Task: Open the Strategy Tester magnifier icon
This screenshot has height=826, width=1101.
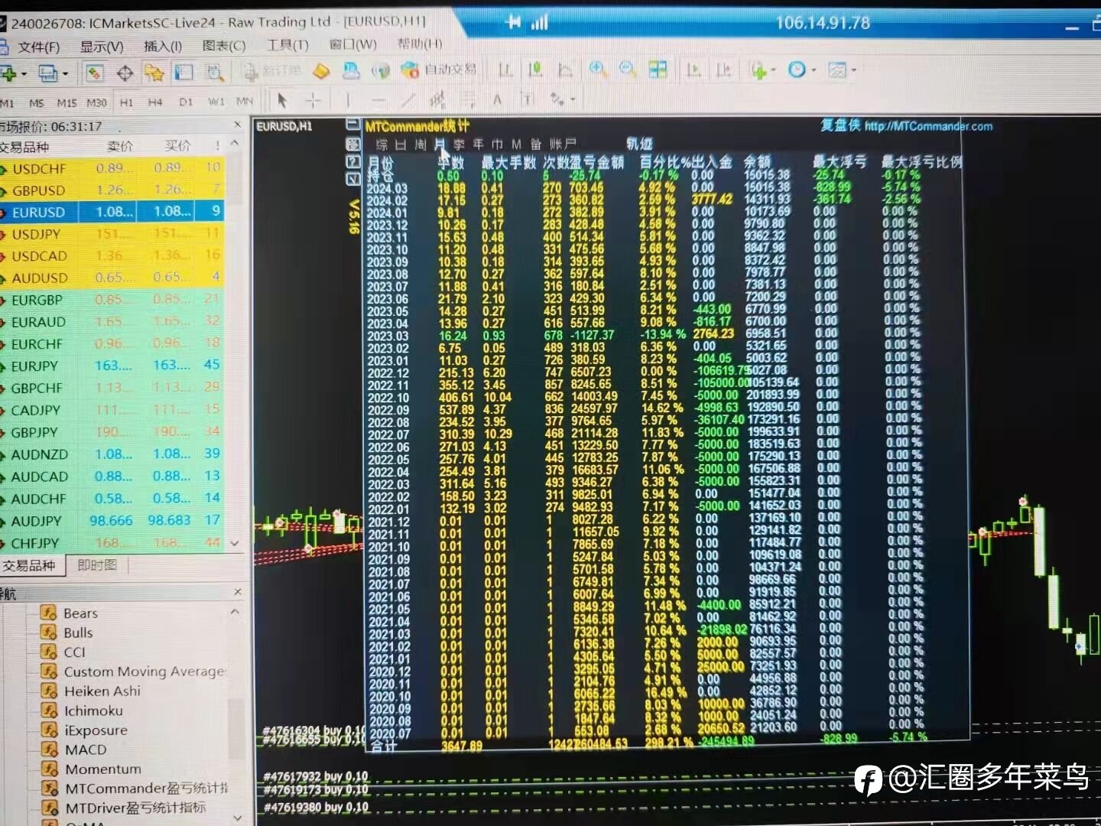Action: click(216, 73)
